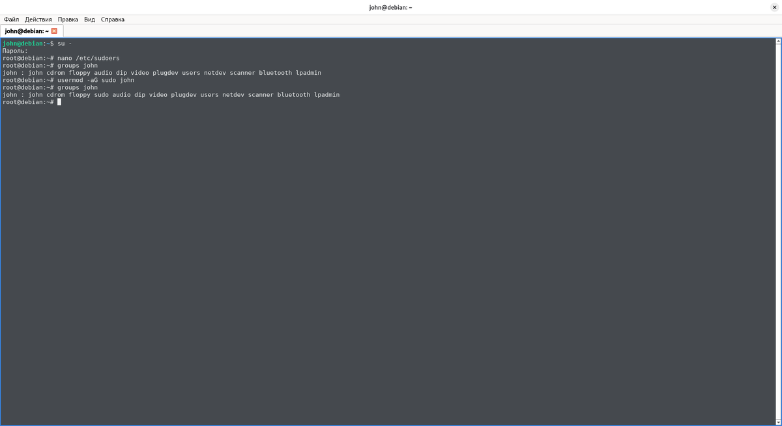Click the terminal cursor at the last prompt
782x426 pixels.
click(x=59, y=102)
